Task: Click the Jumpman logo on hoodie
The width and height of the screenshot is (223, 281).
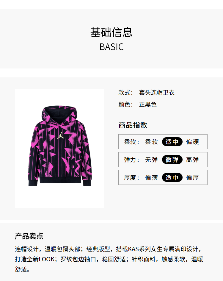Action: [x=60, y=136]
